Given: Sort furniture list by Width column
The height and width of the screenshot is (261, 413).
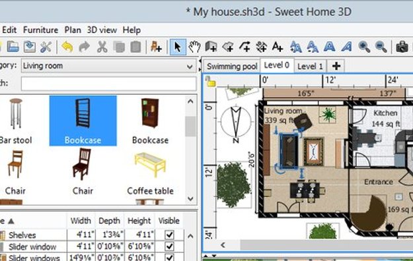Looking at the screenshot, I should click(x=81, y=221).
